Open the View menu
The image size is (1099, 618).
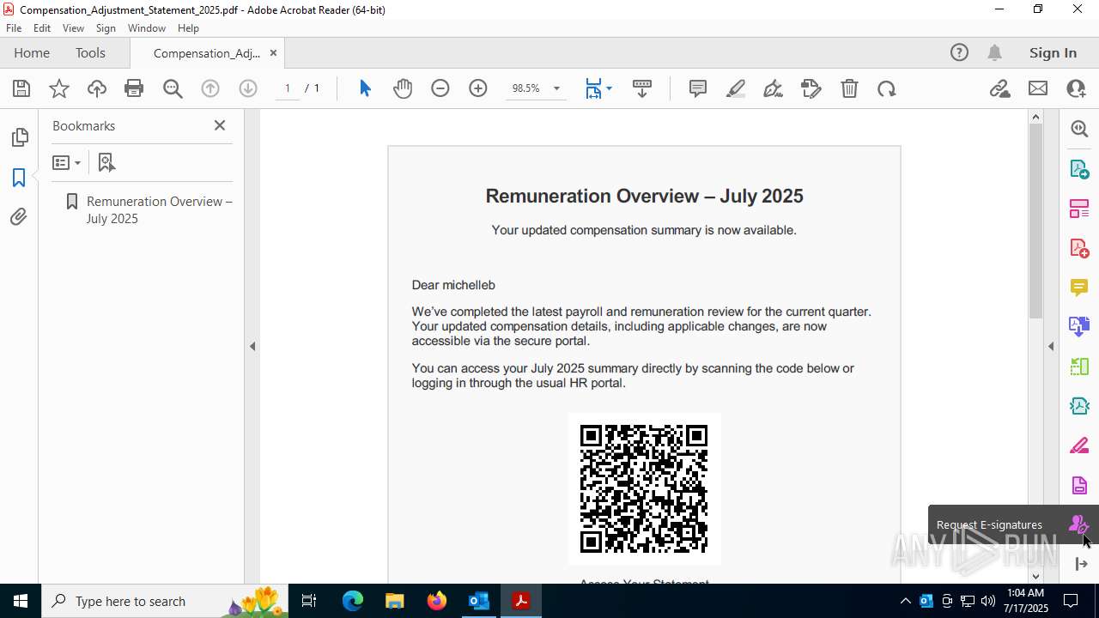pos(73,28)
